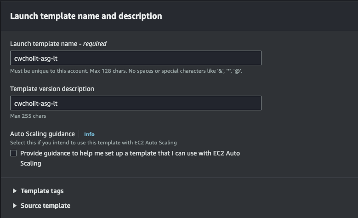The image size is (358, 218).
Task: Click the "Select this if you intend" helper text
Action: [x=93, y=143]
